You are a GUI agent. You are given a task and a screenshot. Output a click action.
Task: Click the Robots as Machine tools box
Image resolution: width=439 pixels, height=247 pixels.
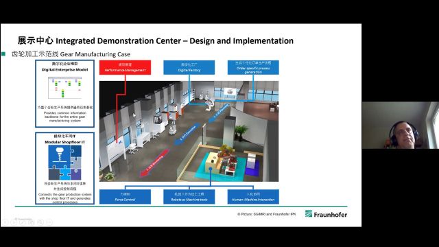(189, 197)
